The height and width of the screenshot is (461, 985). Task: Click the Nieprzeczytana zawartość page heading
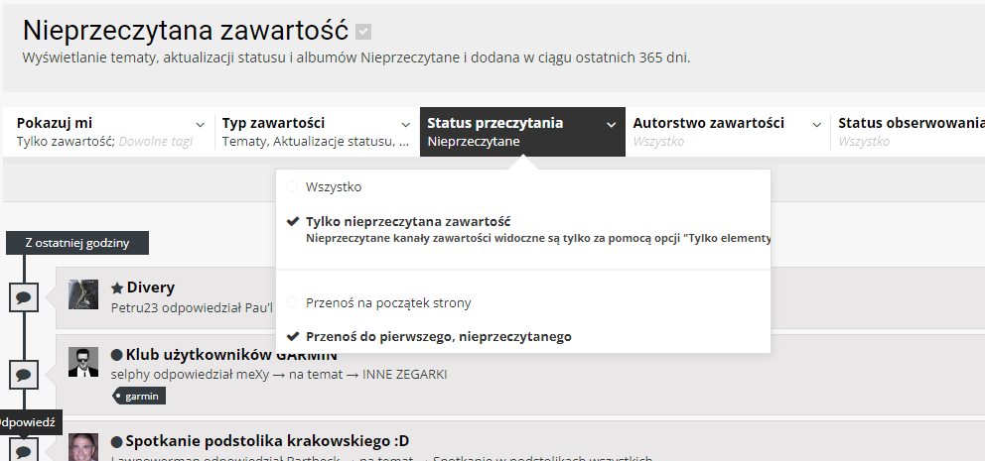pos(186,31)
